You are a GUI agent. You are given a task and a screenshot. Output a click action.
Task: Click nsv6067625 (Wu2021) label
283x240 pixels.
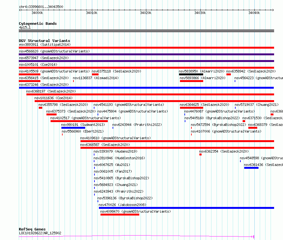click(112, 165)
